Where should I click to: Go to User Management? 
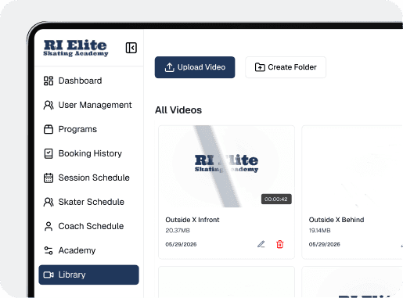88,105
